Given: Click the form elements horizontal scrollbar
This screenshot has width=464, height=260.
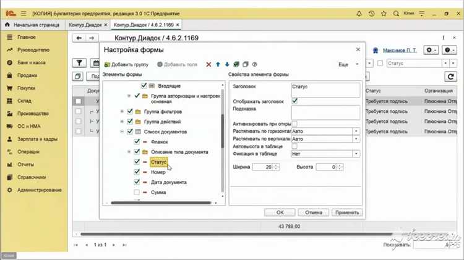Looking at the screenshot, I should 161,203.
